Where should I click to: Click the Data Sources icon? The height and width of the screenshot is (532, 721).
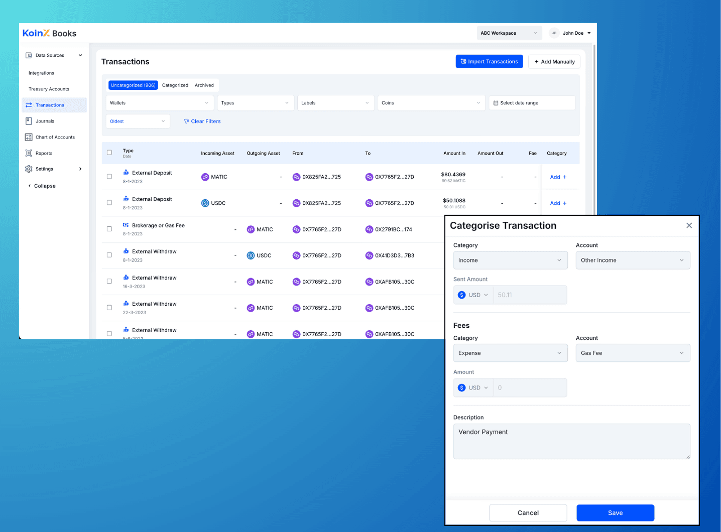29,55
